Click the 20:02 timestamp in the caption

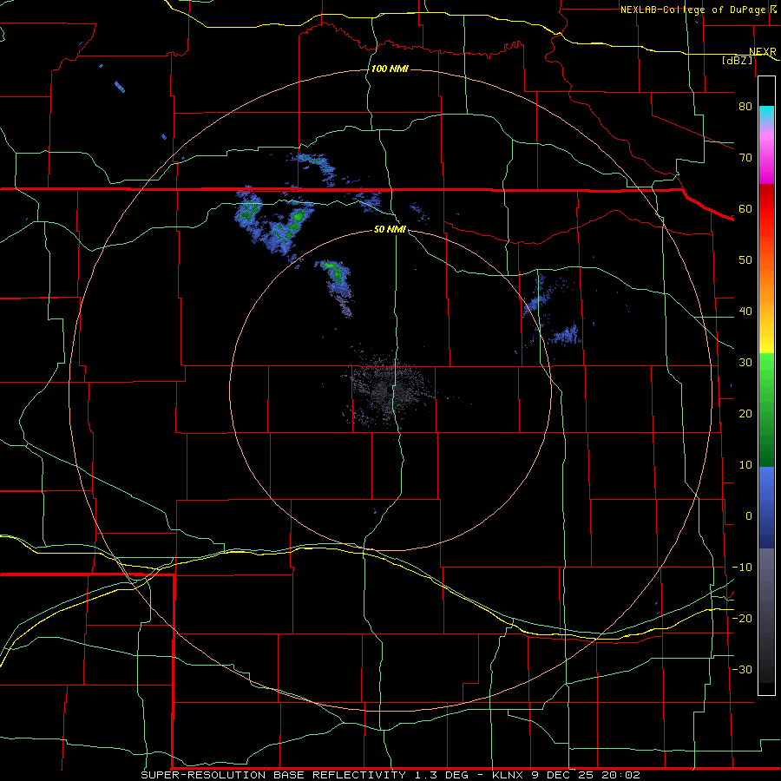pos(620,775)
